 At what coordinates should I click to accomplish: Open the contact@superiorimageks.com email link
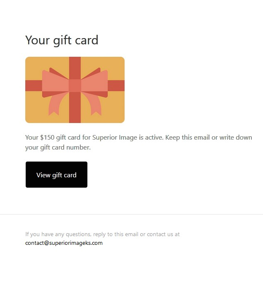(64, 243)
